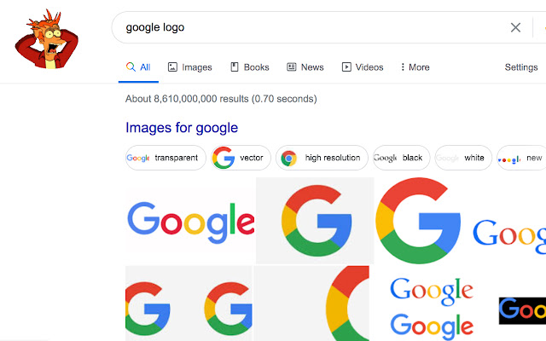Click the clear search X icon
The image size is (546, 341).
click(x=515, y=27)
